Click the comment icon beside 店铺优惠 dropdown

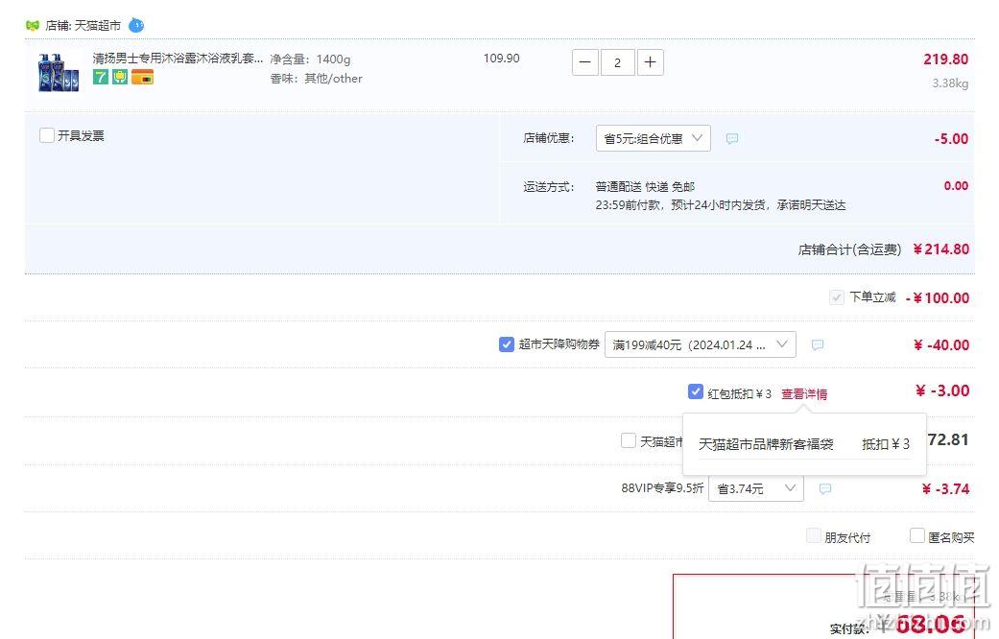click(x=732, y=138)
